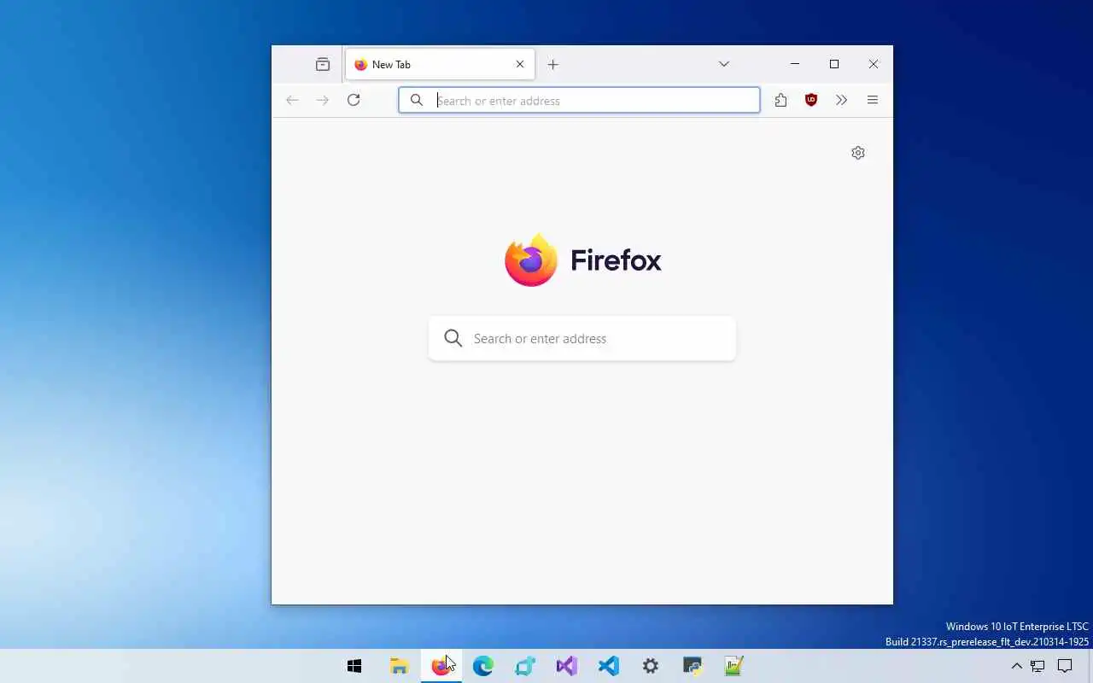This screenshot has width=1093, height=683.
Task: Click Firefox icon in the taskbar
Action: pos(441,666)
